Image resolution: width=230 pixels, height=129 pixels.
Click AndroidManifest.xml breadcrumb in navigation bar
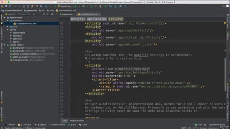(x=66, y=10)
